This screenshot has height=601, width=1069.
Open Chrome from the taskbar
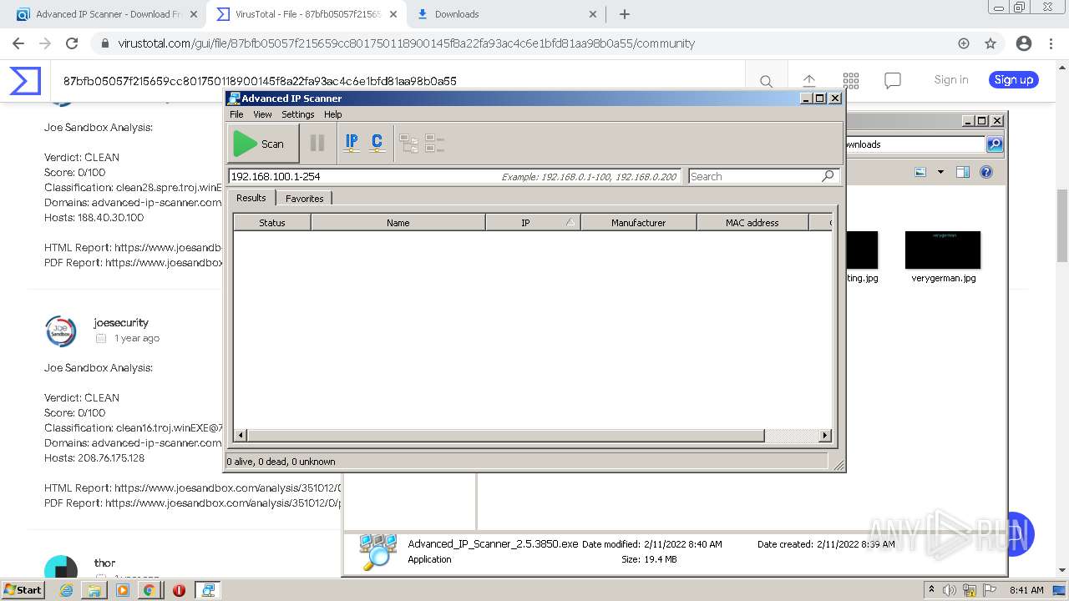[149, 590]
